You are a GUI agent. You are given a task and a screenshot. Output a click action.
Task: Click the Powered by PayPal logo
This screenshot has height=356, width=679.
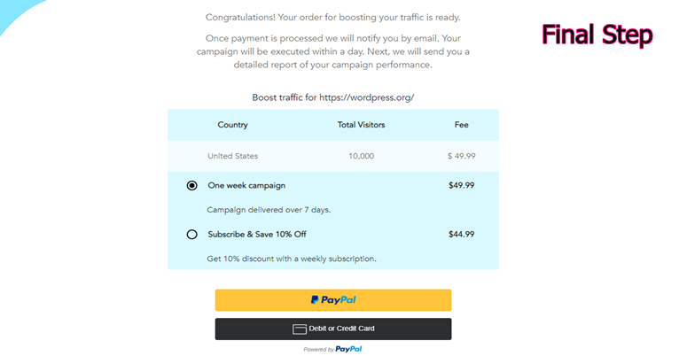coord(332,349)
